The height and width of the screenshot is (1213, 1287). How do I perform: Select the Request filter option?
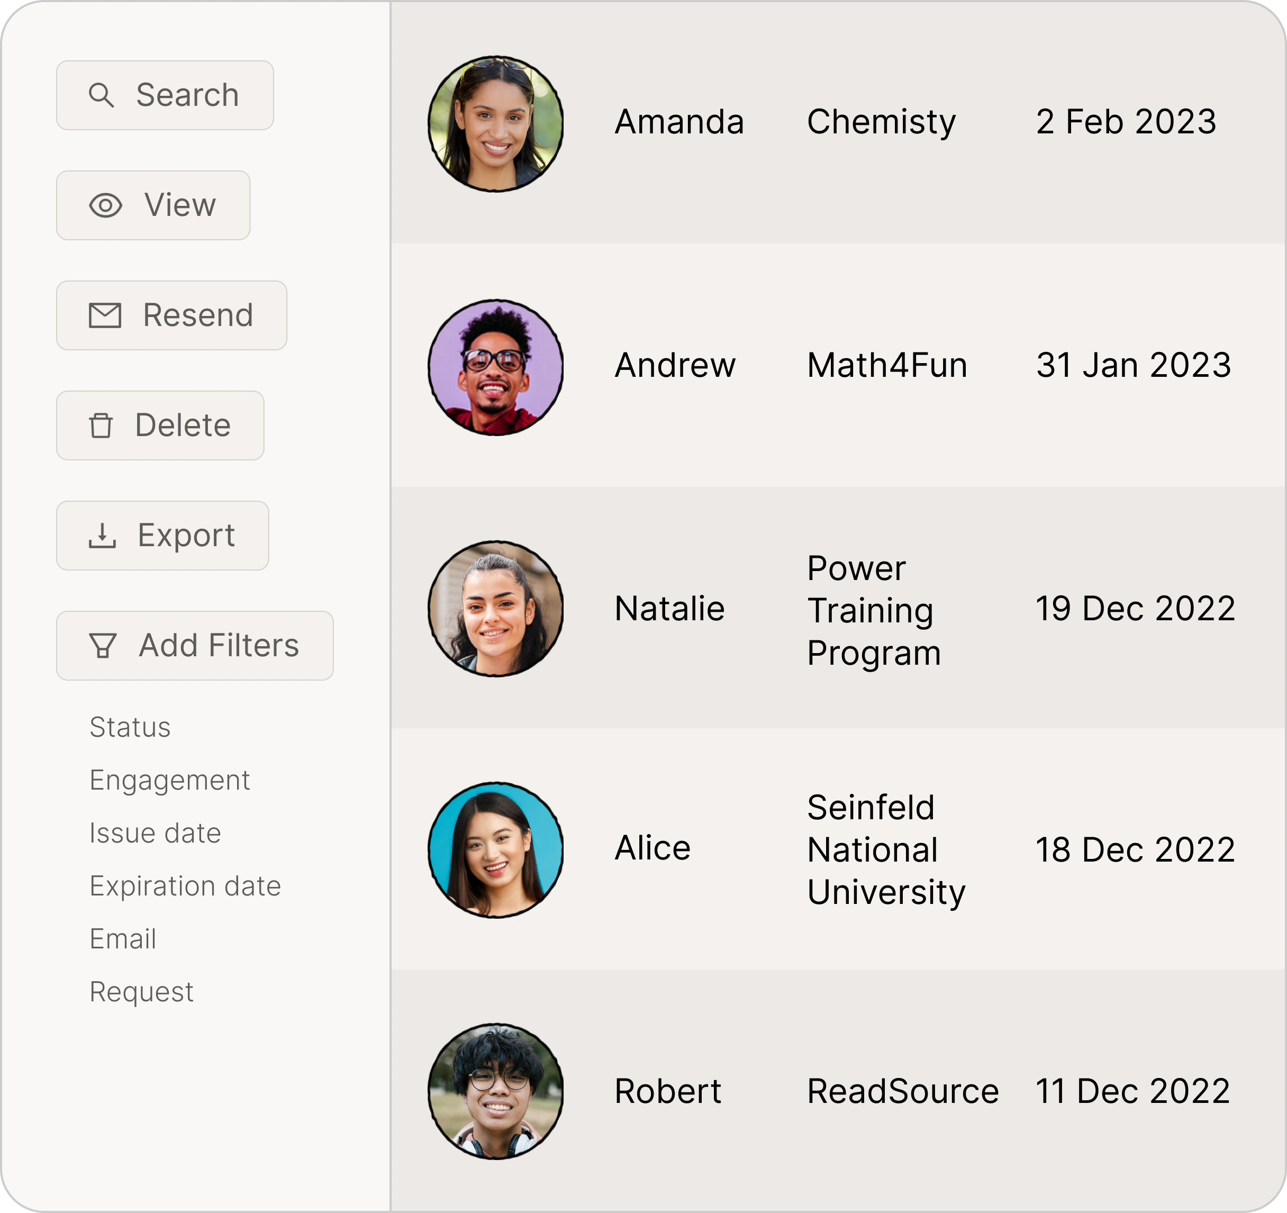141,992
